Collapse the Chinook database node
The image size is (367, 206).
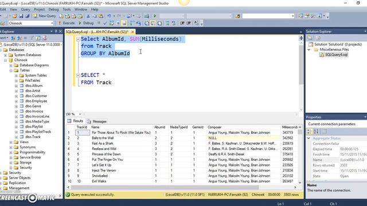(5, 60)
